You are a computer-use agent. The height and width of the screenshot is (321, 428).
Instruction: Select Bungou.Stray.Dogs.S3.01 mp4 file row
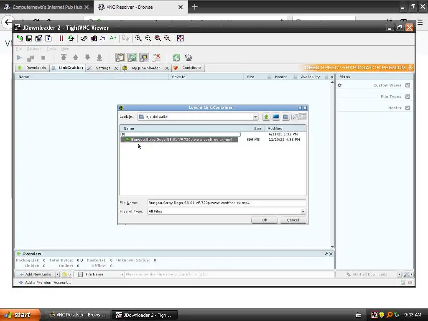tap(179, 140)
